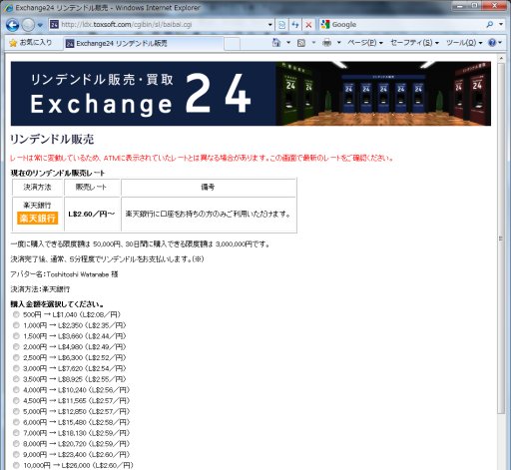Click the 備考 column header

pyautogui.click(x=209, y=188)
